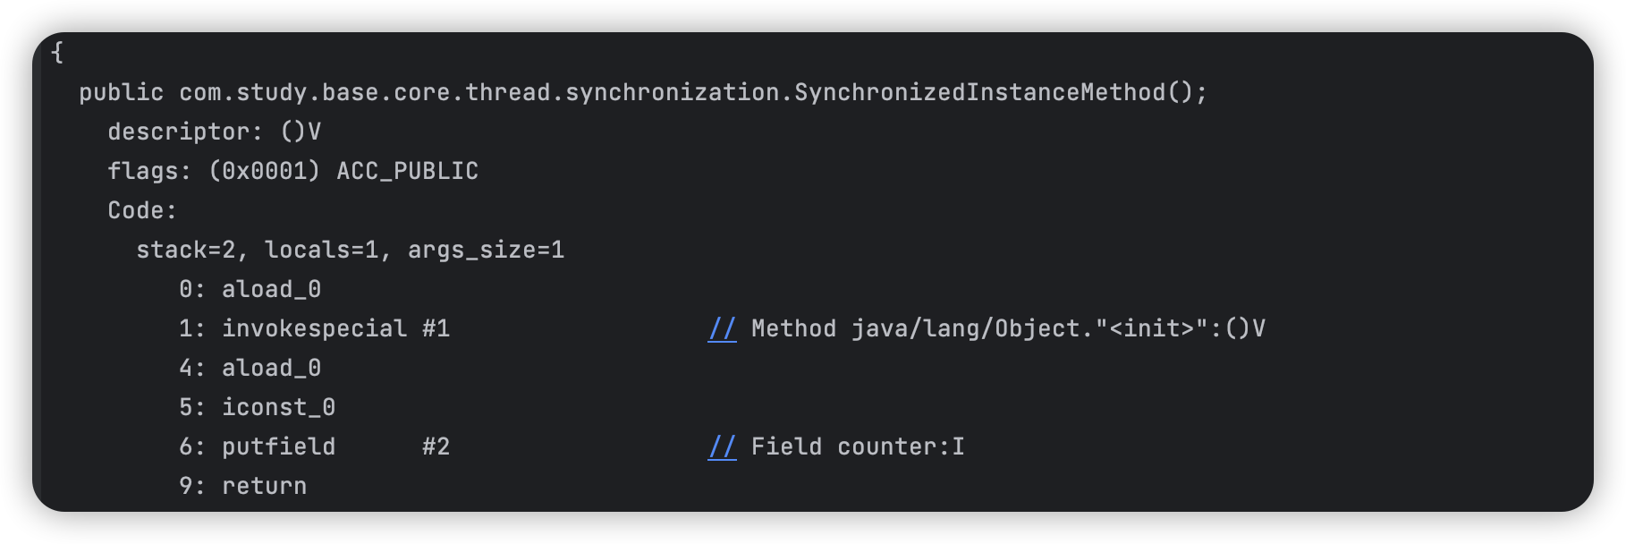The image size is (1626, 544).
Task: Click the iconst_0 instruction
Action: pos(278,407)
